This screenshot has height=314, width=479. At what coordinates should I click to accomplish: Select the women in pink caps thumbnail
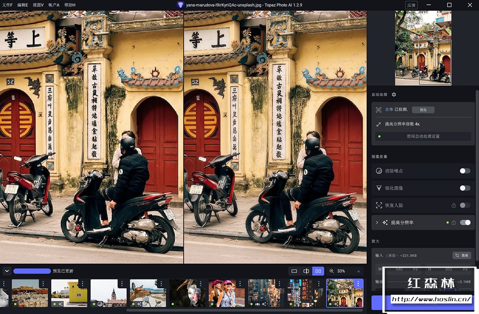(226, 293)
